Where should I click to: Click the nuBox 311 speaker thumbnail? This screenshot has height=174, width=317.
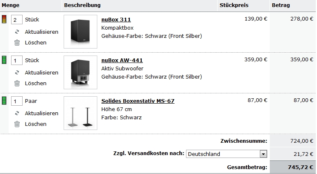click(80, 32)
